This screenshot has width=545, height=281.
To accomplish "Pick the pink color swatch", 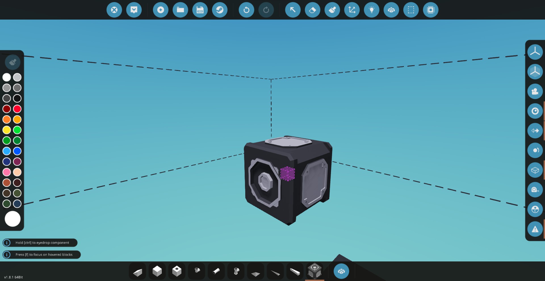I will coord(7,172).
